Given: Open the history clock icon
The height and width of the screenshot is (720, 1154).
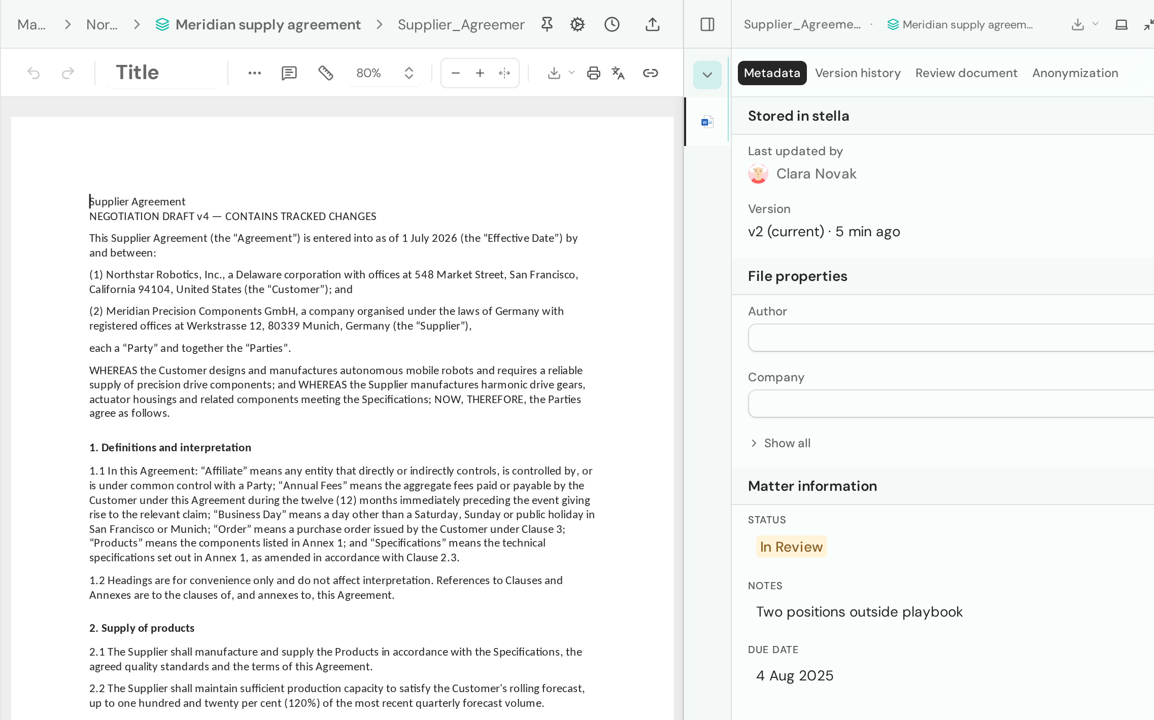Looking at the screenshot, I should coord(612,24).
